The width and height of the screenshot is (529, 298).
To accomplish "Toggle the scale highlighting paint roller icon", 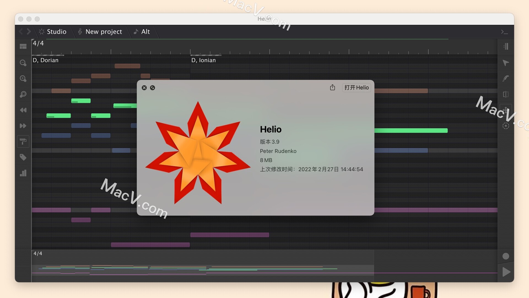I will [23, 142].
